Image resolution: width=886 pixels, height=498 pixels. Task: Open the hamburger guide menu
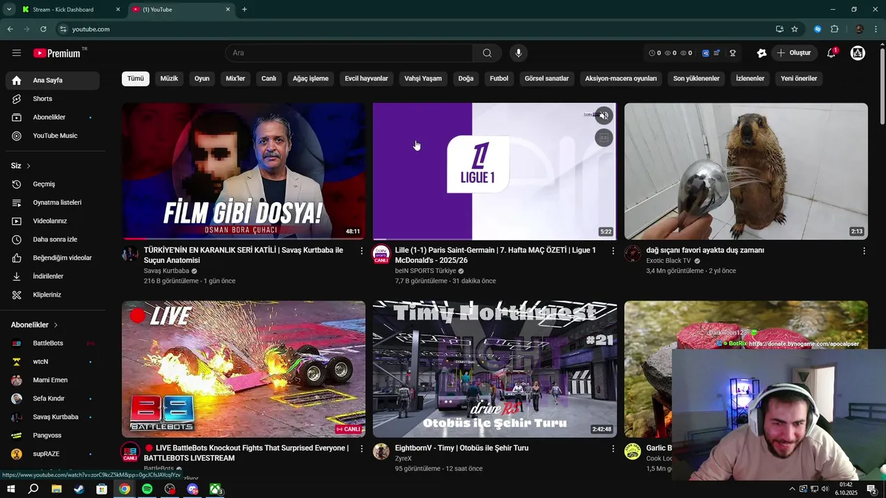coord(17,53)
